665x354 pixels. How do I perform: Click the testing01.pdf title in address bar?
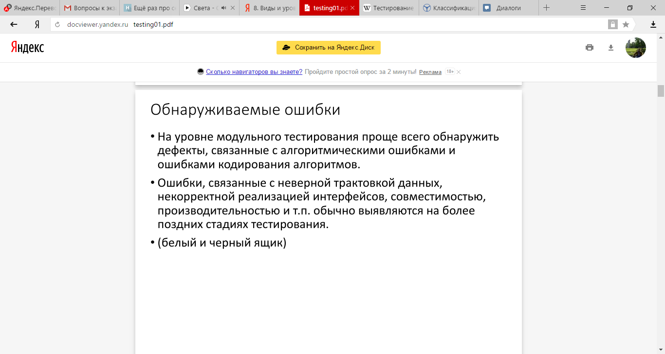pos(153,24)
